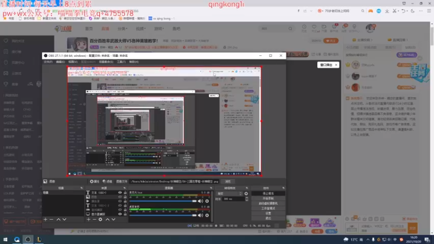Move scene down with arrow icon
The height and width of the screenshot is (244, 434).
tap(65, 220)
